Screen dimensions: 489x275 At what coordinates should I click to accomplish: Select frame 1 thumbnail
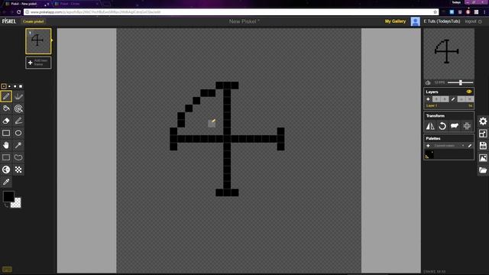click(38, 41)
